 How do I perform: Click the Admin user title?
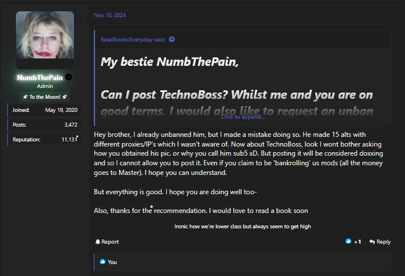click(45, 86)
